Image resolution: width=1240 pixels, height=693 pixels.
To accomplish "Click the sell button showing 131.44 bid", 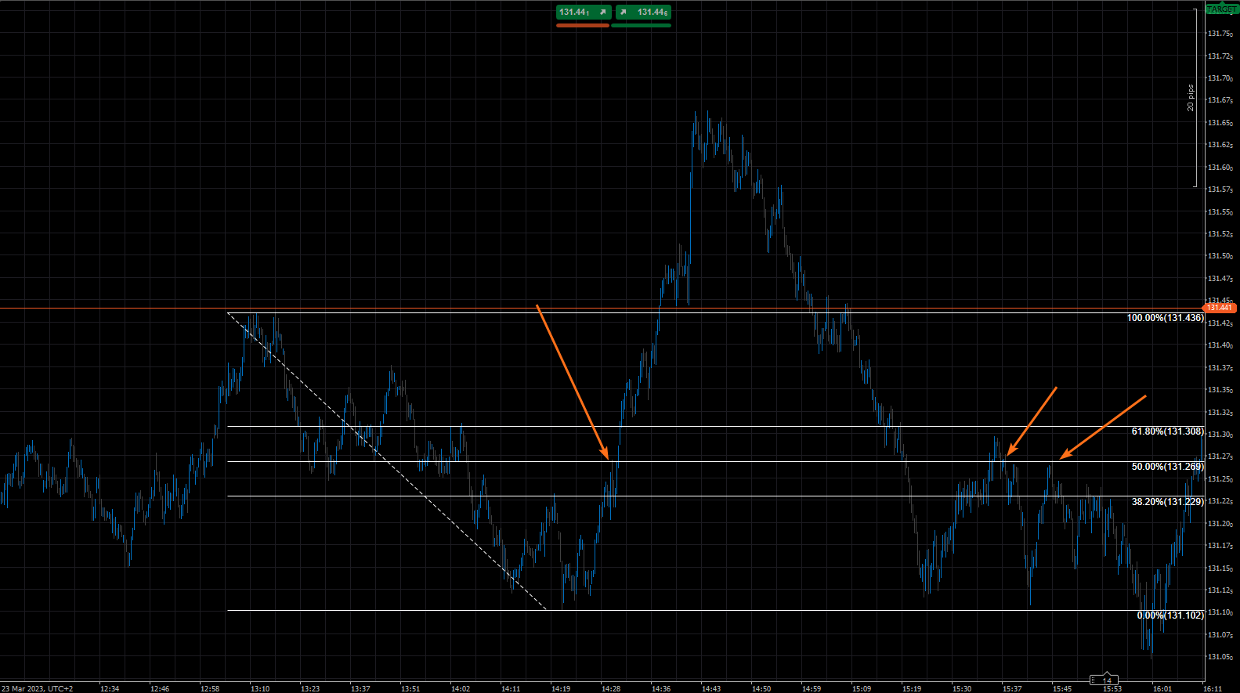I will click(x=583, y=13).
